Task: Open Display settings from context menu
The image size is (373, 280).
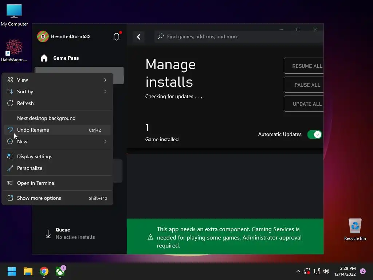Action: click(57, 157)
